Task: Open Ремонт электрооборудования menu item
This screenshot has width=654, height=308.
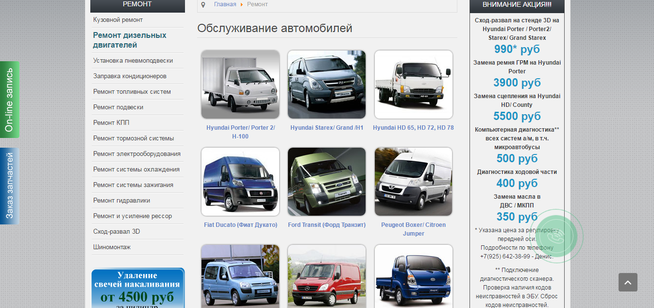Action: (x=138, y=154)
